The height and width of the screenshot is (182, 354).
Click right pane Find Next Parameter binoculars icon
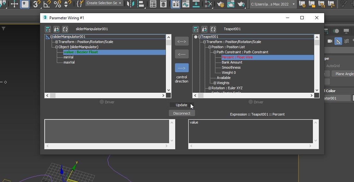[204, 29]
